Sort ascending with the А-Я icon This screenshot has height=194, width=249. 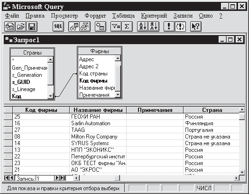click(143, 27)
